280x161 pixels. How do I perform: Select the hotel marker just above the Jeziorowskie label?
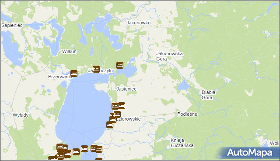pyautogui.click(x=117, y=114)
